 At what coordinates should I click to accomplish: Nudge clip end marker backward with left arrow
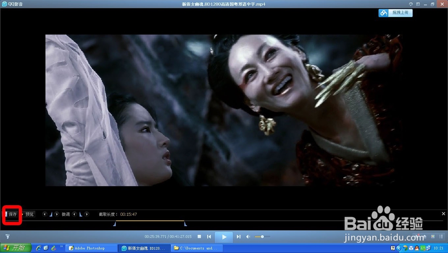point(74,214)
